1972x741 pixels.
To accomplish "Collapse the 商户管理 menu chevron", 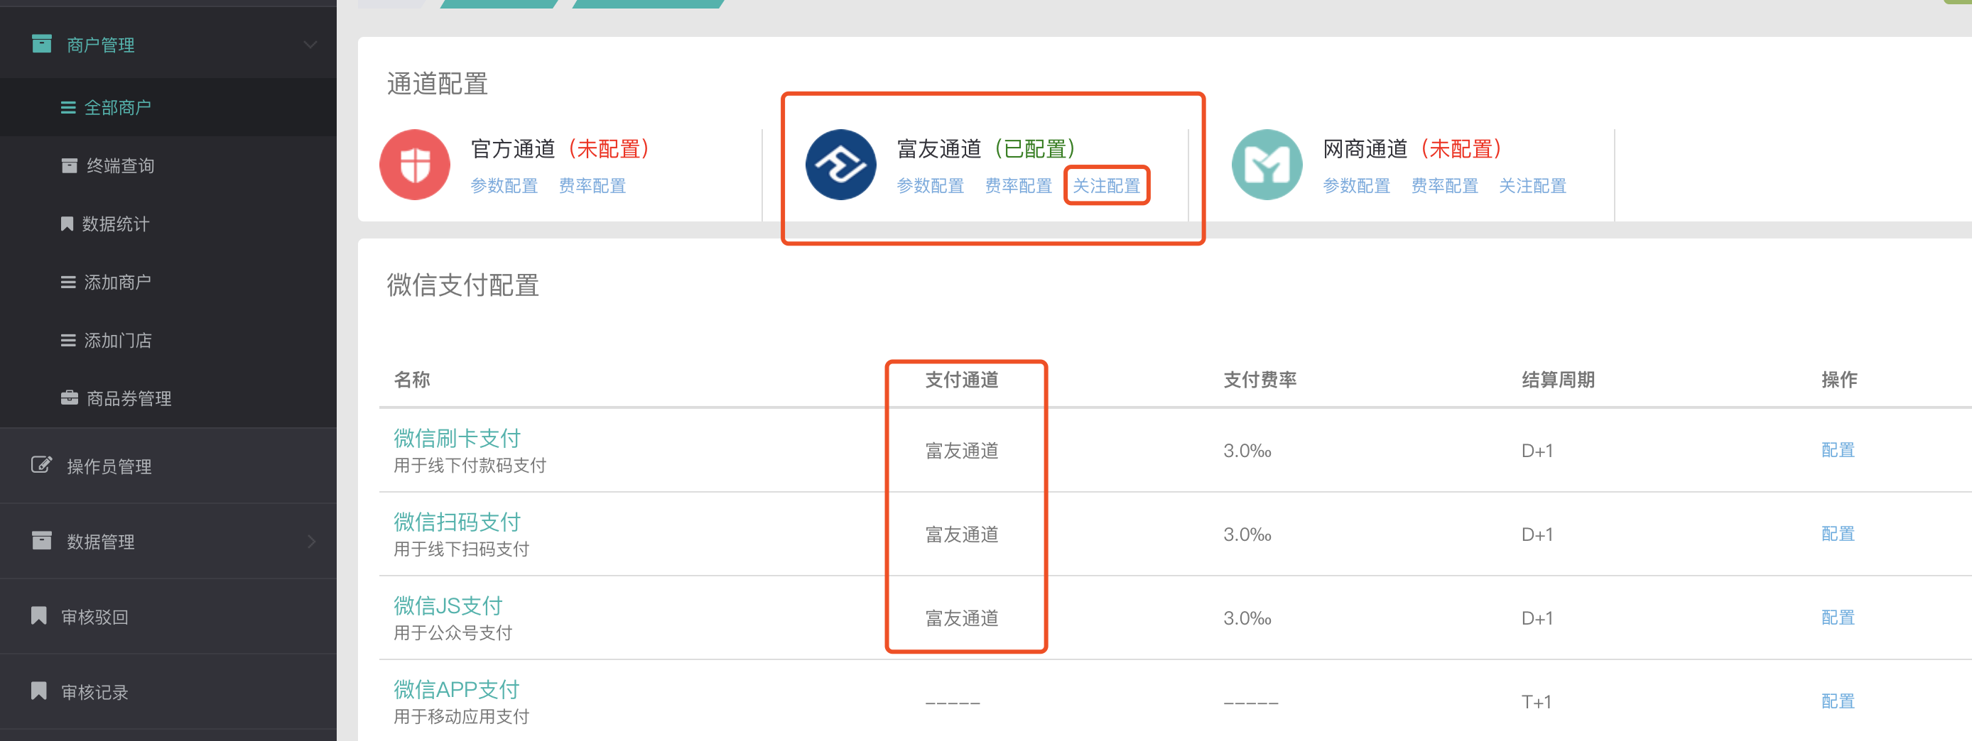I will tap(310, 44).
